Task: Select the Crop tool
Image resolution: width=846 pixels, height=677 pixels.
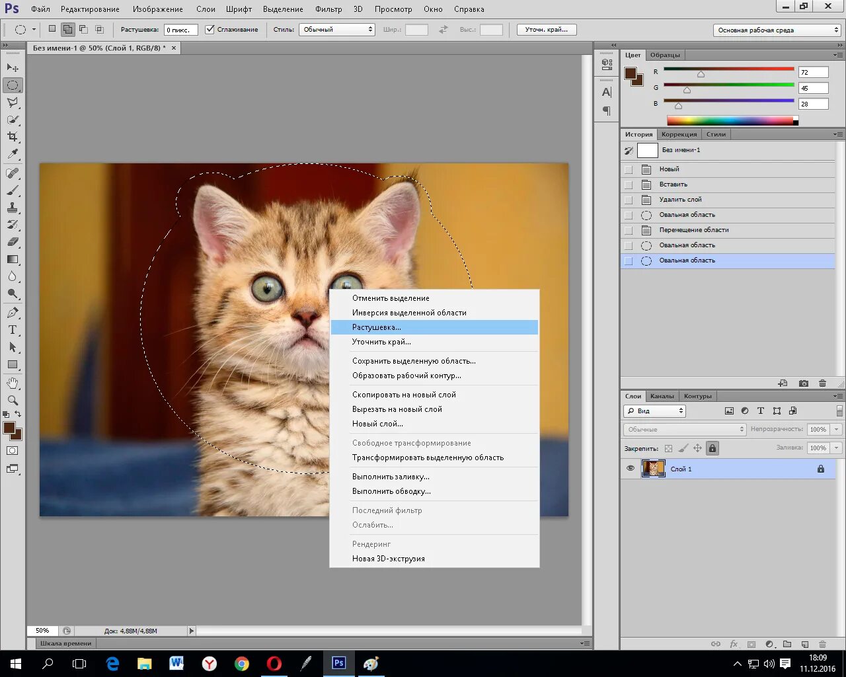Action: 13,137
